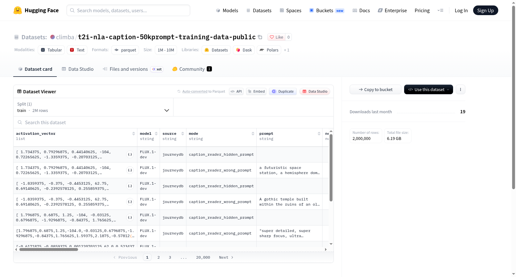Sort the model column
The width and height of the screenshot is (516, 277).
(x=156, y=134)
